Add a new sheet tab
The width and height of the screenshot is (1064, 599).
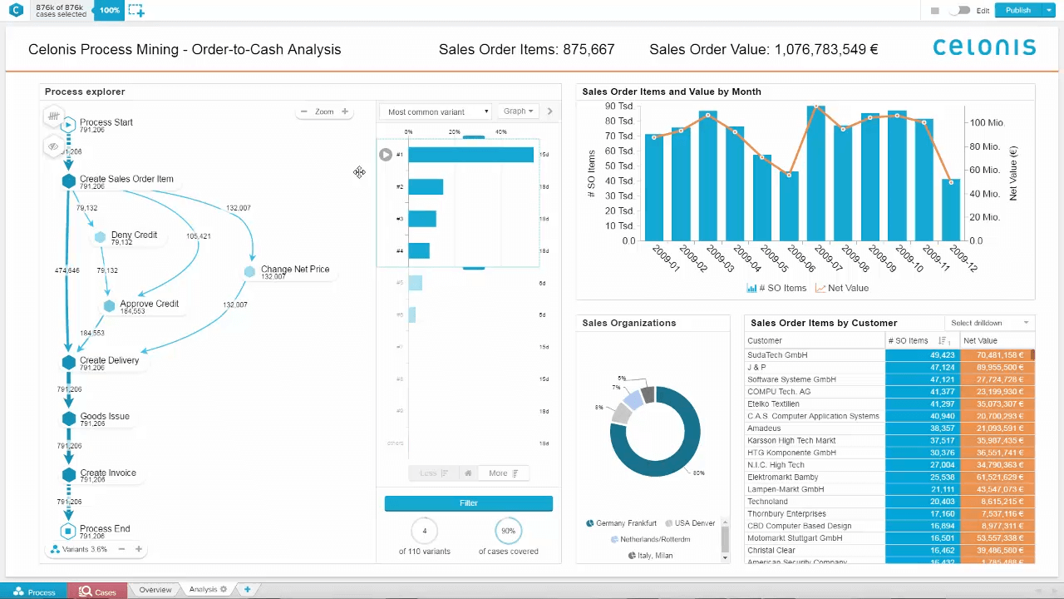(247, 590)
